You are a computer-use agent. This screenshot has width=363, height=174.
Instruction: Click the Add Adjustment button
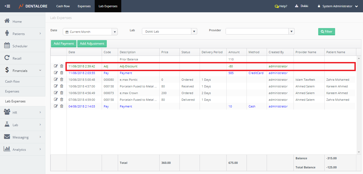tap(92, 44)
